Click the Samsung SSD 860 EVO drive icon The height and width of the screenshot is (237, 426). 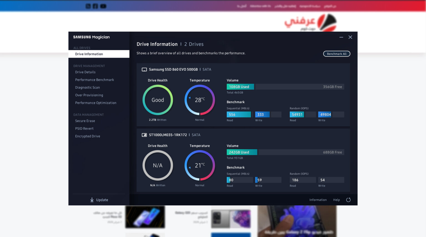(x=144, y=70)
